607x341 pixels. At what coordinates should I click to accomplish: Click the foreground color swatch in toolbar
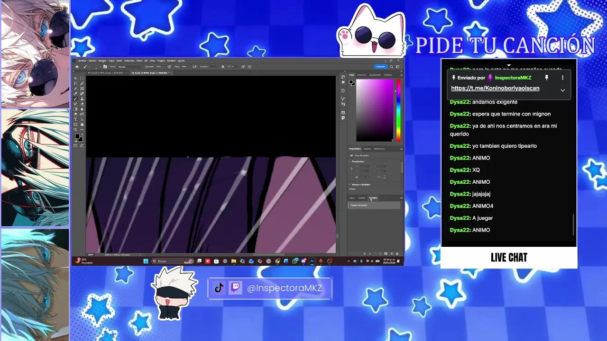coord(77,136)
